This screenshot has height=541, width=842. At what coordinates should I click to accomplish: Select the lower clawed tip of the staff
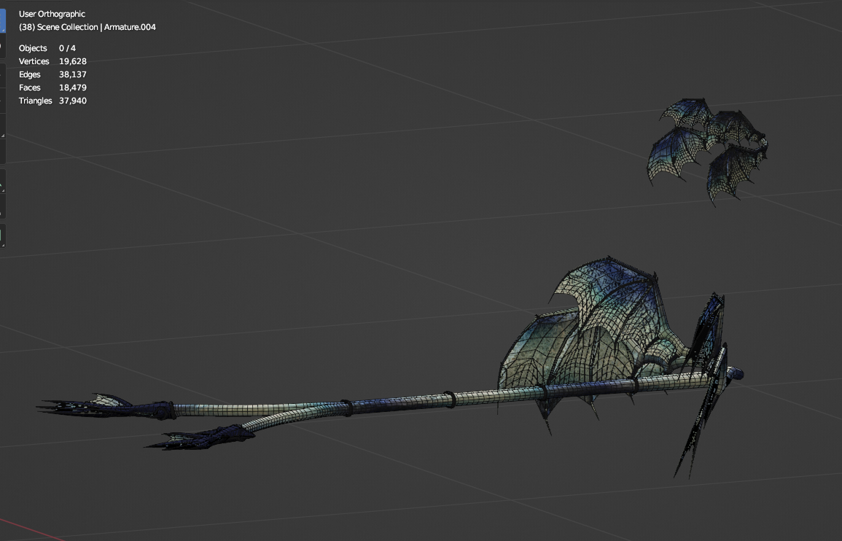coord(200,437)
